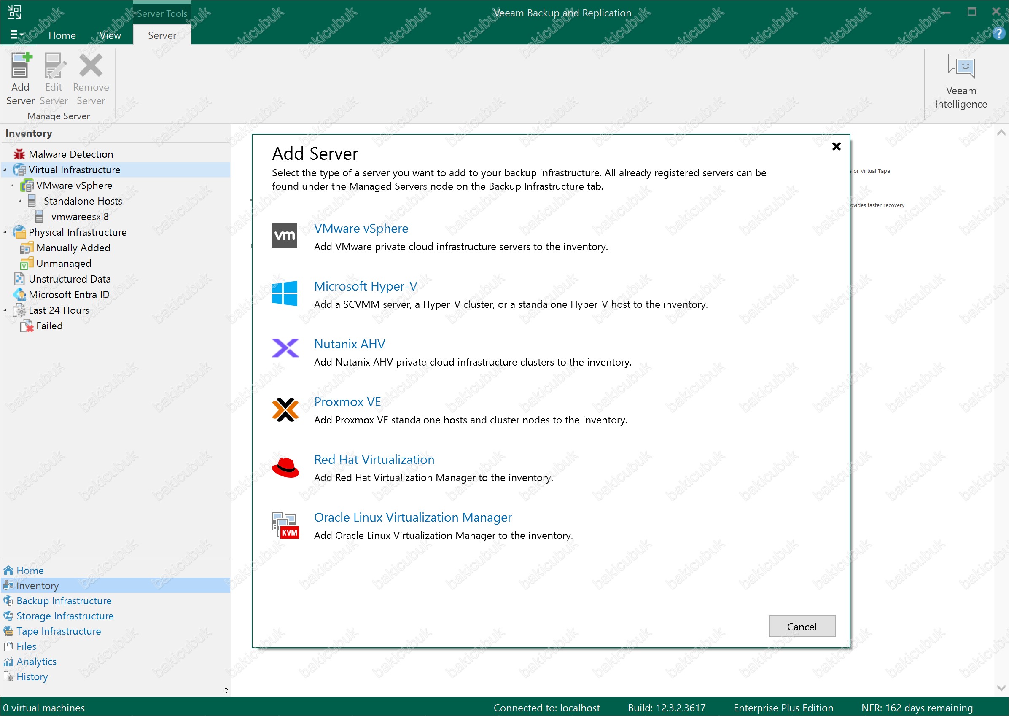Open Tape Infrastructure navigation view
Image resolution: width=1009 pixels, height=716 pixels.
coord(59,631)
